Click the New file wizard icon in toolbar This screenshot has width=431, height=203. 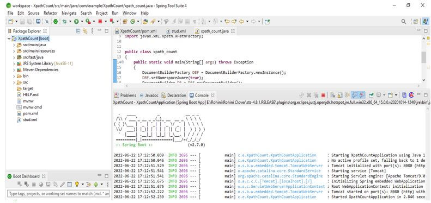click(x=11, y=21)
